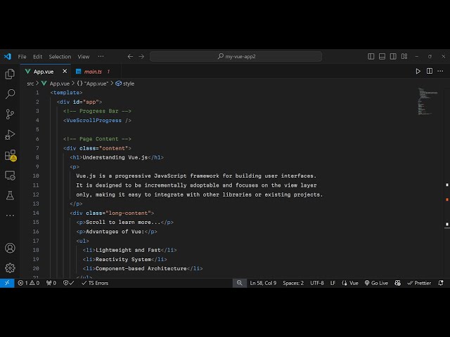Toggle Prettier formatter status item
The image size is (450, 337).
point(420,283)
